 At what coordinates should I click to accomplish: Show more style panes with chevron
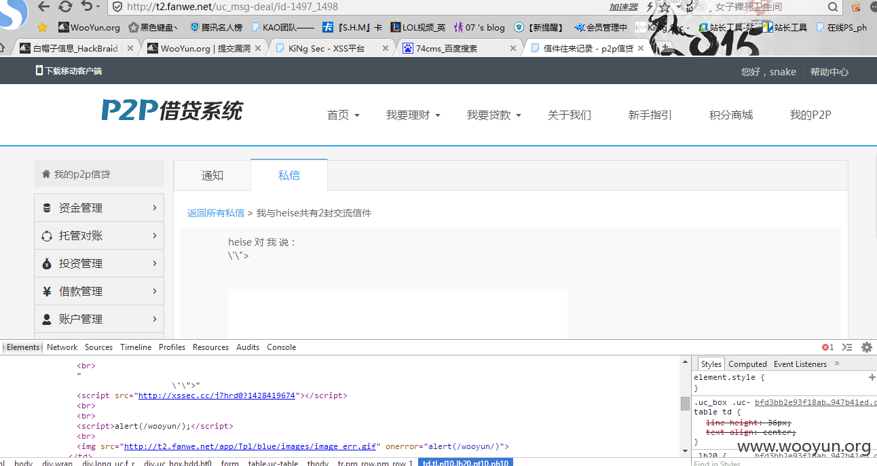pyautogui.click(x=837, y=364)
